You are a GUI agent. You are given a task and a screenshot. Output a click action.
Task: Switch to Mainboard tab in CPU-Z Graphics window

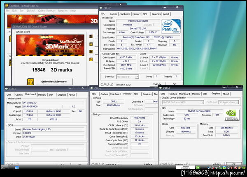(184, 94)
